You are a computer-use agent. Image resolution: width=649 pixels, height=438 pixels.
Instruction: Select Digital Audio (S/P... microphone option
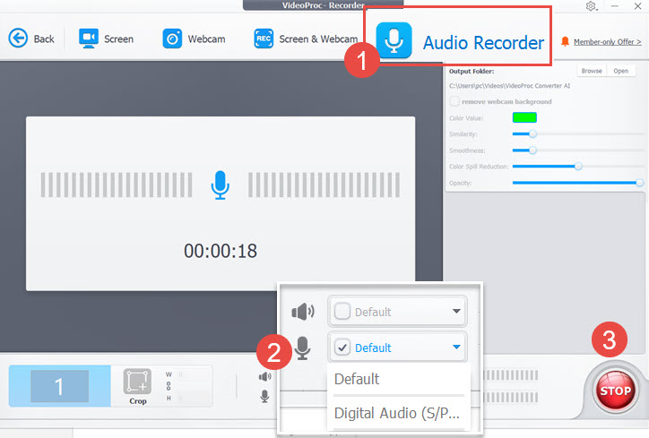[x=399, y=413]
